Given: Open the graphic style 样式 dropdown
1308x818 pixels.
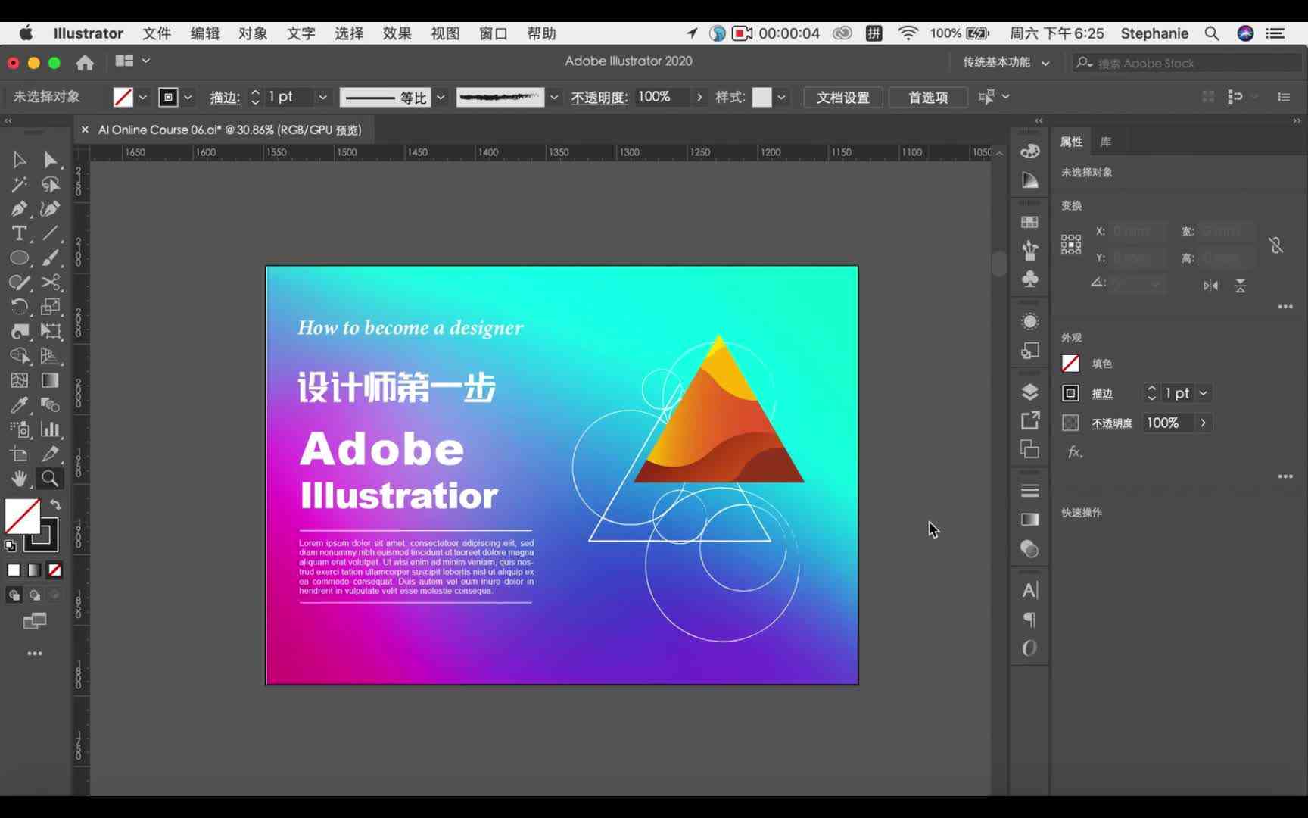Looking at the screenshot, I should pos(781,97).
